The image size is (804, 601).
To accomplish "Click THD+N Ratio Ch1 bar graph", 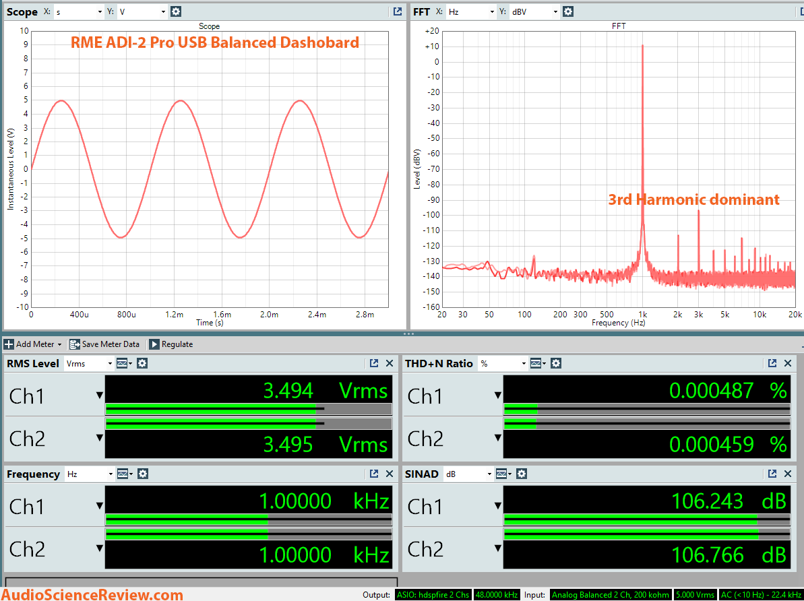I will click(647, 409).
